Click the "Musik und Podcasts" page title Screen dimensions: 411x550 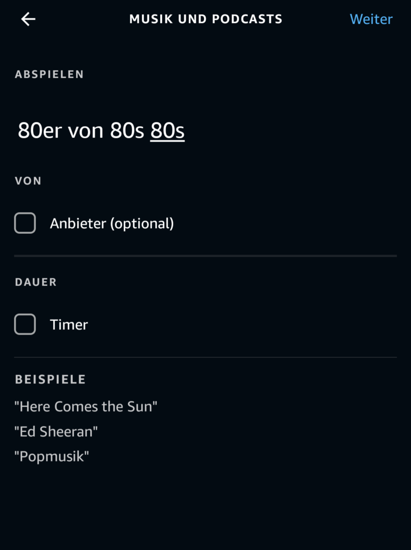coord(205,19)
